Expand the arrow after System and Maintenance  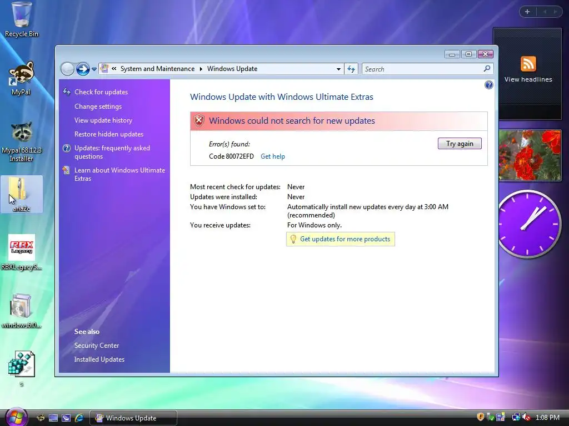point(201,69)
